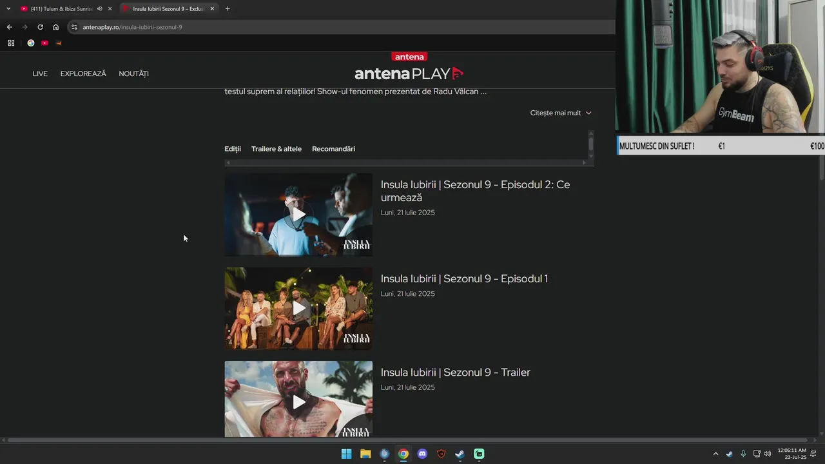Image resolution: width=825 pixels, height=464 pixels.
Task: Open the Chrome apps grid shortcut
Action: coord(11,43)
